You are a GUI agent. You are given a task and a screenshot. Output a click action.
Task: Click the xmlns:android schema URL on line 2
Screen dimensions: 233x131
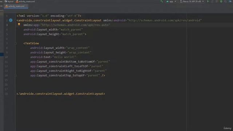pyautogui.click(x=165, y=20)
